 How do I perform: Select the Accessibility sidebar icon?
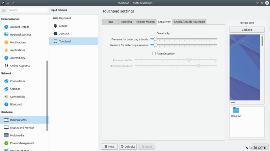point(6,58)
